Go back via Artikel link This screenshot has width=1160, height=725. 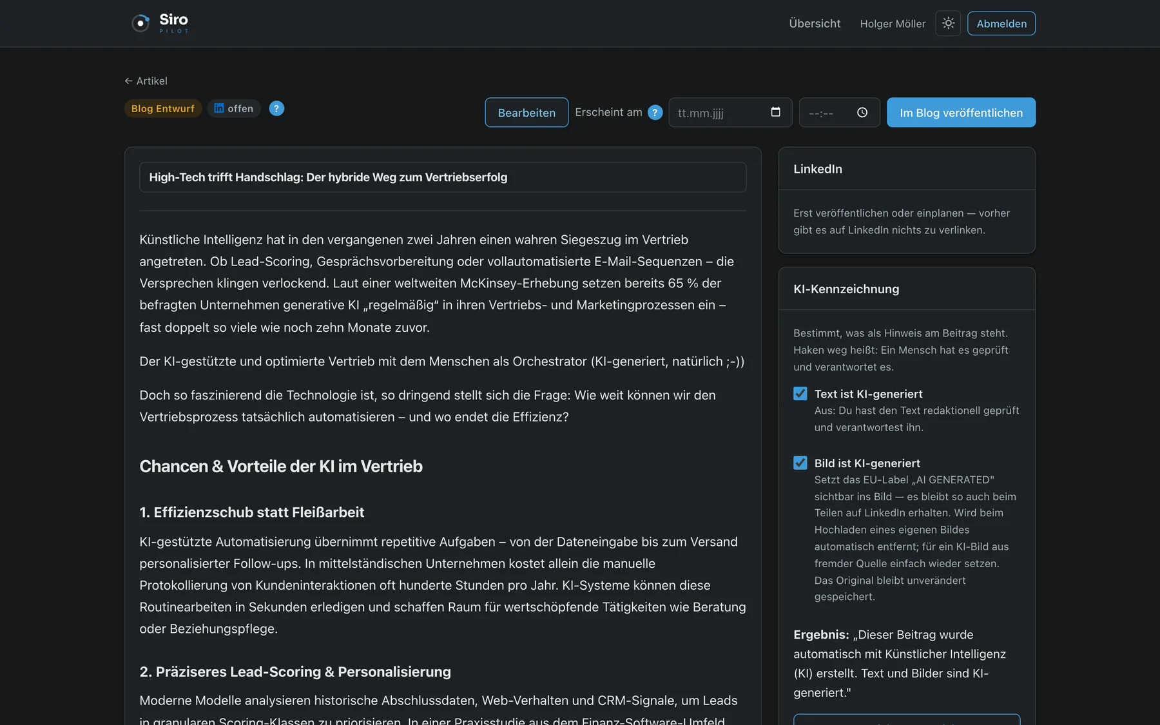click(x=146, y=81)
